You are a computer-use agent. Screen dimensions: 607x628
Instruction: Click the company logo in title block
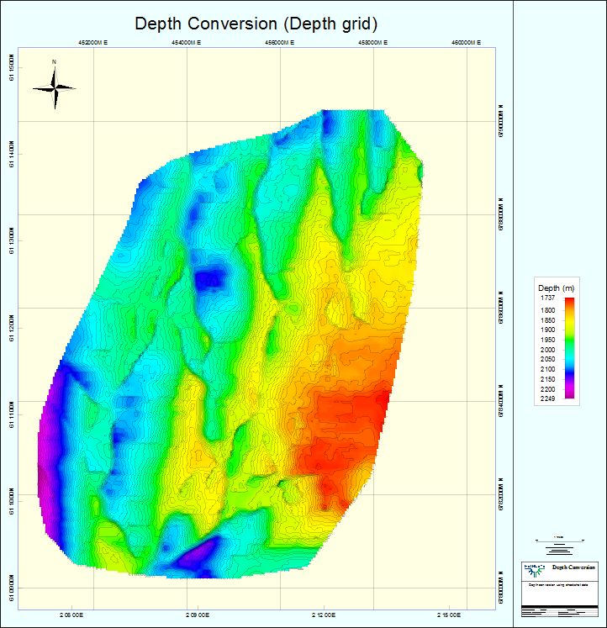(x=534, y=569)
